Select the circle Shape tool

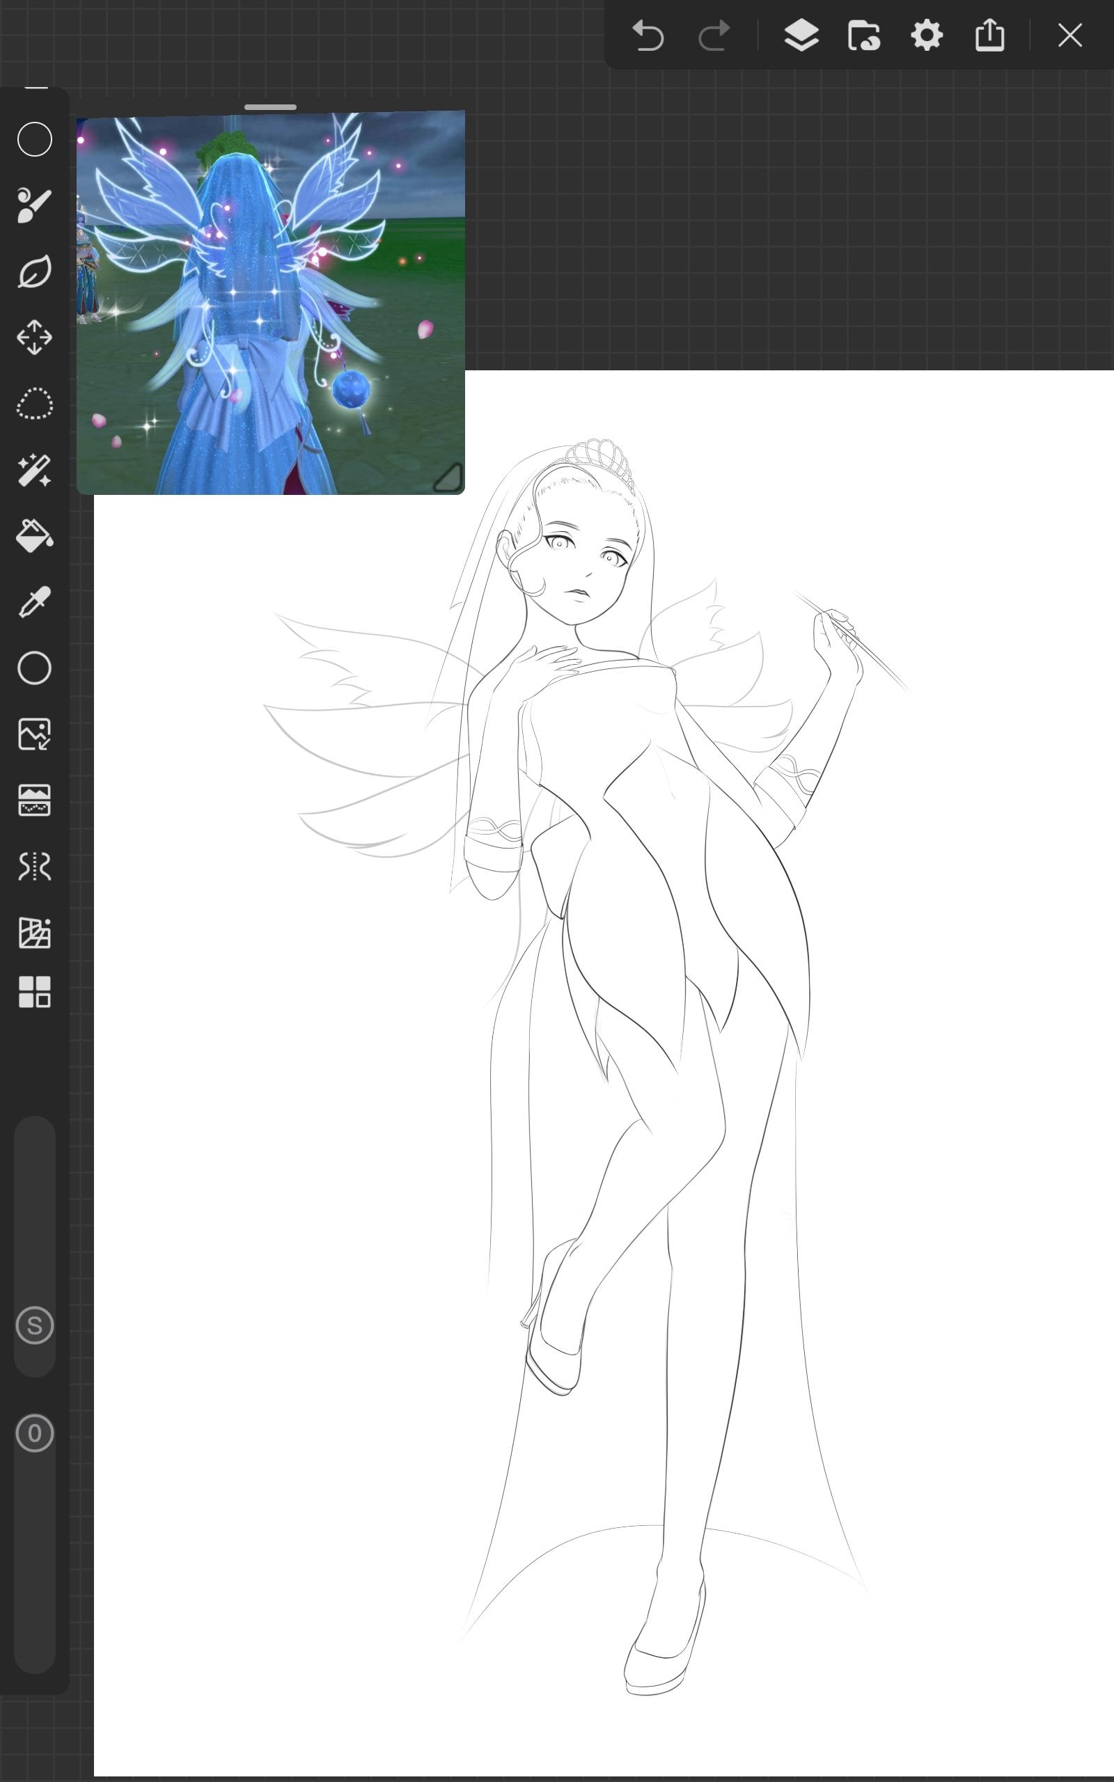[35, 668]
